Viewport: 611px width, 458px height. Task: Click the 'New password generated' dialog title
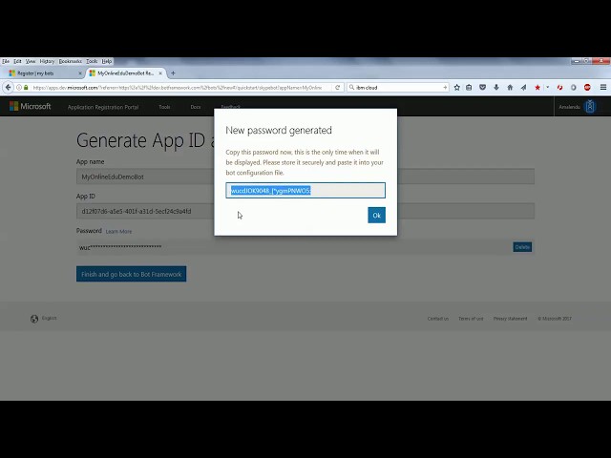279,130
